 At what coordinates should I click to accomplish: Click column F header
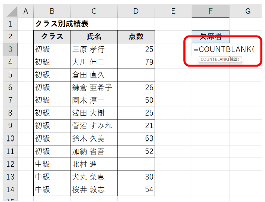point(210,11)
